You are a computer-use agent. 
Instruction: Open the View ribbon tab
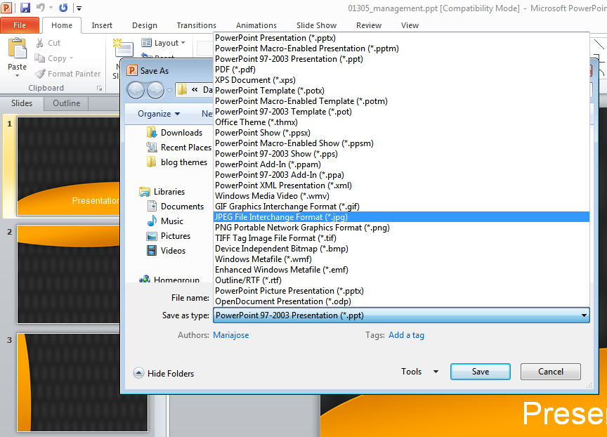tap(410, 25)
